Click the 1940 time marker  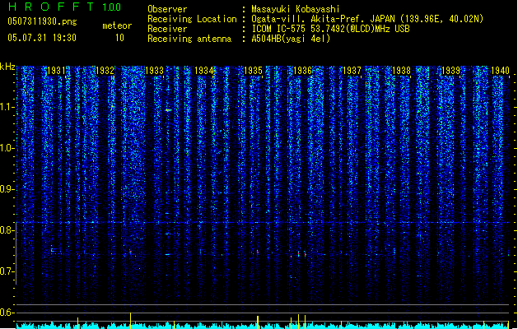[x=500, y=71]
